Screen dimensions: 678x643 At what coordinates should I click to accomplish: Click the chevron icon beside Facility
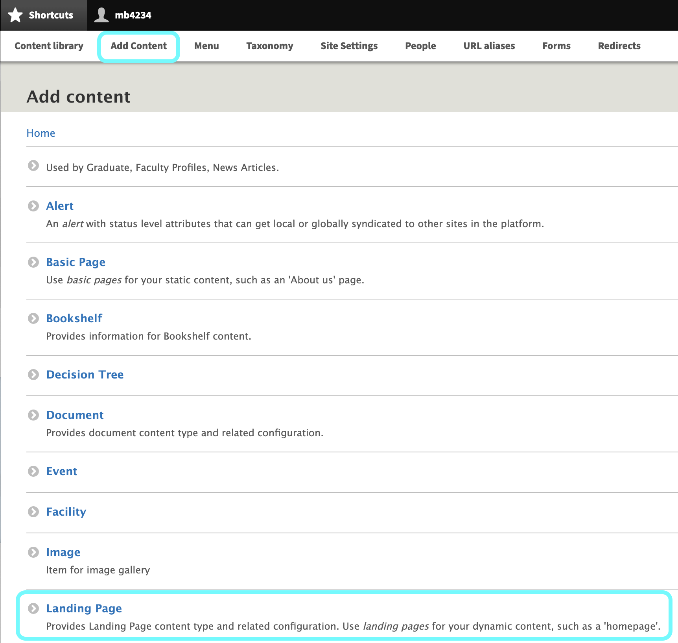[34, 512]
